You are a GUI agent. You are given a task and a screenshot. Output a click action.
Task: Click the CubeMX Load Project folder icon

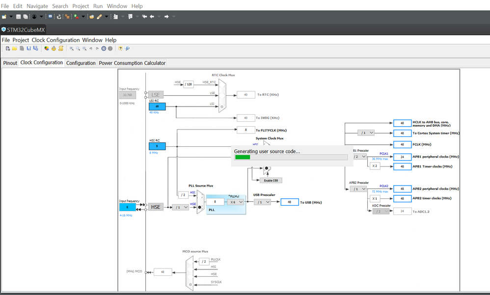(x=15, y=49)
